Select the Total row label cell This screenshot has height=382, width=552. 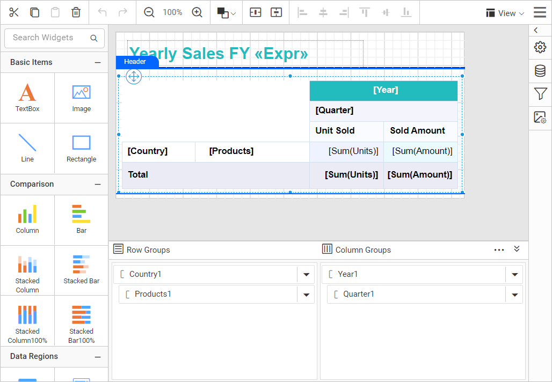point(215,175)
